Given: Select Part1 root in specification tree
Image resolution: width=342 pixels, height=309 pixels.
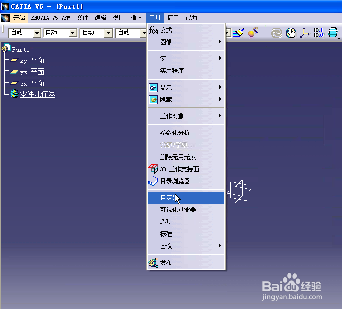Looking at the screenshot, I should click(21, 50).
